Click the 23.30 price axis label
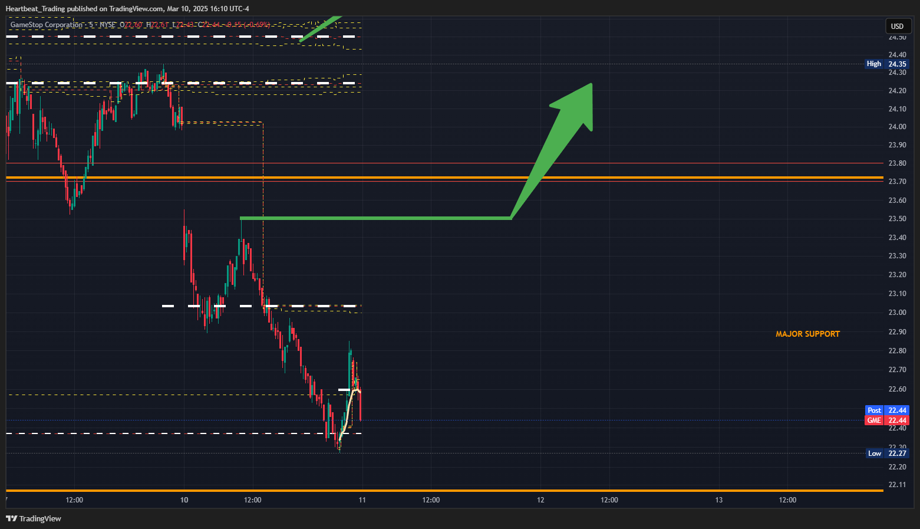The width and height of the screenshot is (920, 529). (897, 256)
